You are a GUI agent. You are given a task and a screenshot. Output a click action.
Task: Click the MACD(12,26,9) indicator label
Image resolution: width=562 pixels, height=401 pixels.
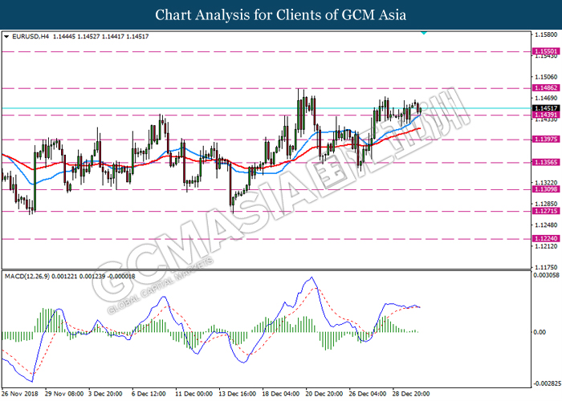coord(27,277)
